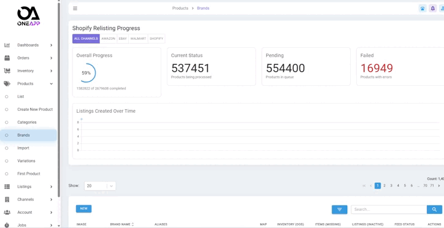Open the user profile icon
This screenshot has width=444, height=228.
pyautogui.click(x=442, y=9)
